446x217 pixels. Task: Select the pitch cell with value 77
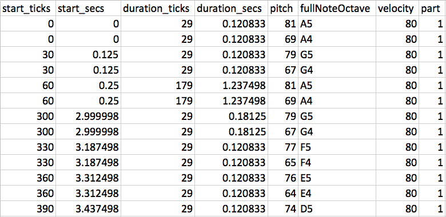[x=282, y=147]
